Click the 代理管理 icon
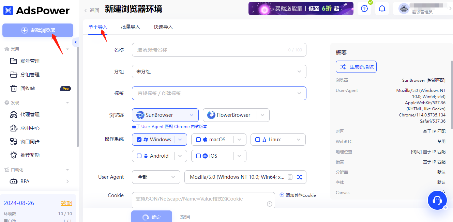 [x=14, y=114]
